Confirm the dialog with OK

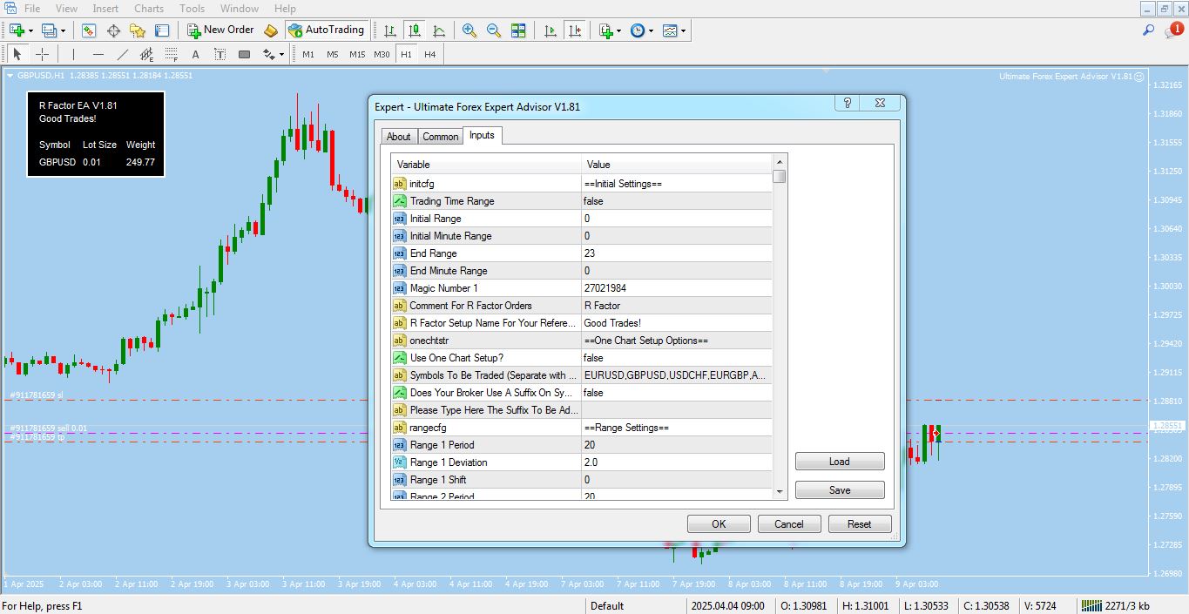pyautogui.click(x=719, y=524)
